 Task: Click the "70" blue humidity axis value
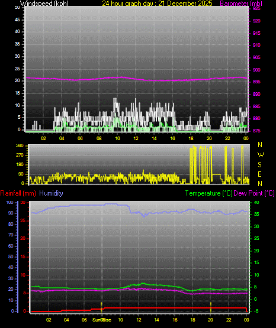point(11,235)
